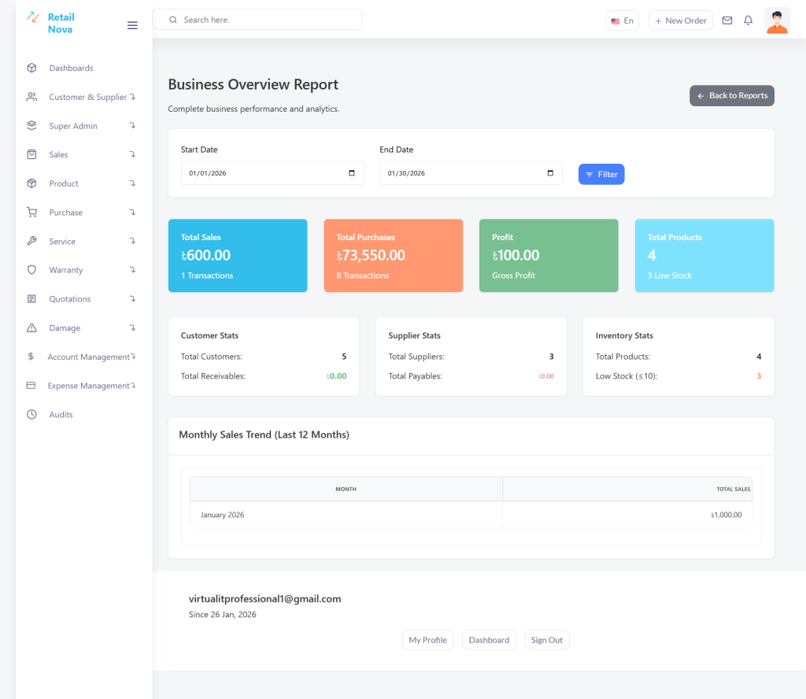Open the Quotations menu item
This screenshot has height=699, width=806.
pos(69,299)
